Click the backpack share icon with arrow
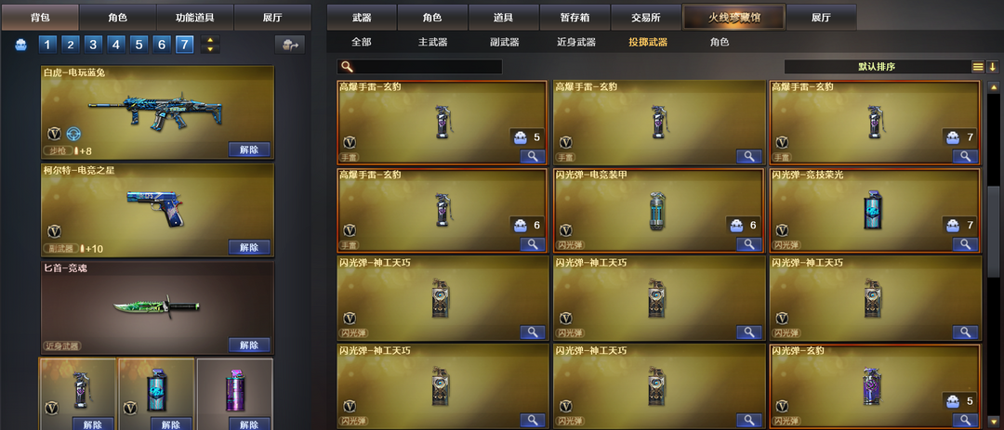1004x430 pixels. 290,45
